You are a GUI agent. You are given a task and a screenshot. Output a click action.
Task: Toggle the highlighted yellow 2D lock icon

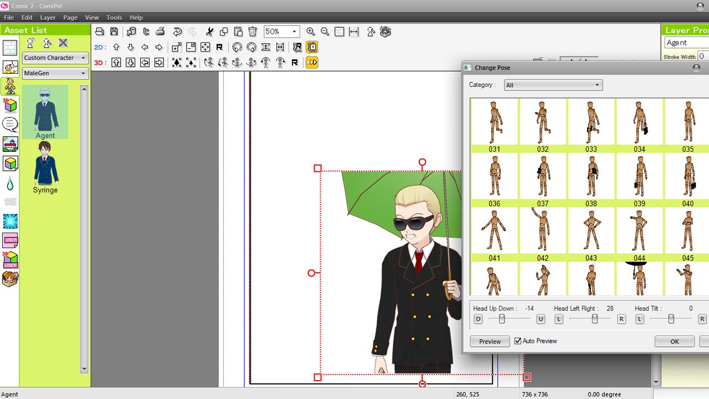click(x=312, y=47)
